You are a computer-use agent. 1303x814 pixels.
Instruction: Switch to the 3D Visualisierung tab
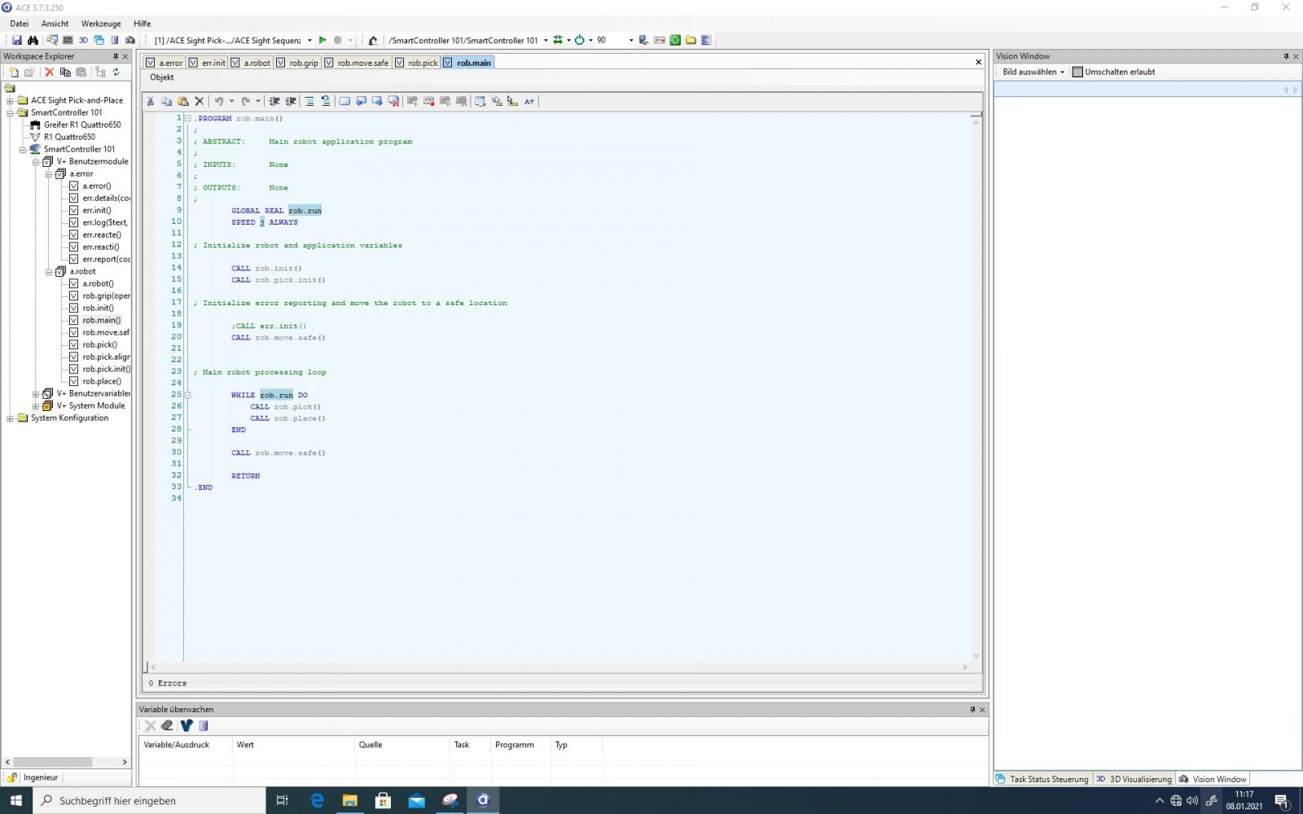pyautogui.click(x=1134, y=779)
